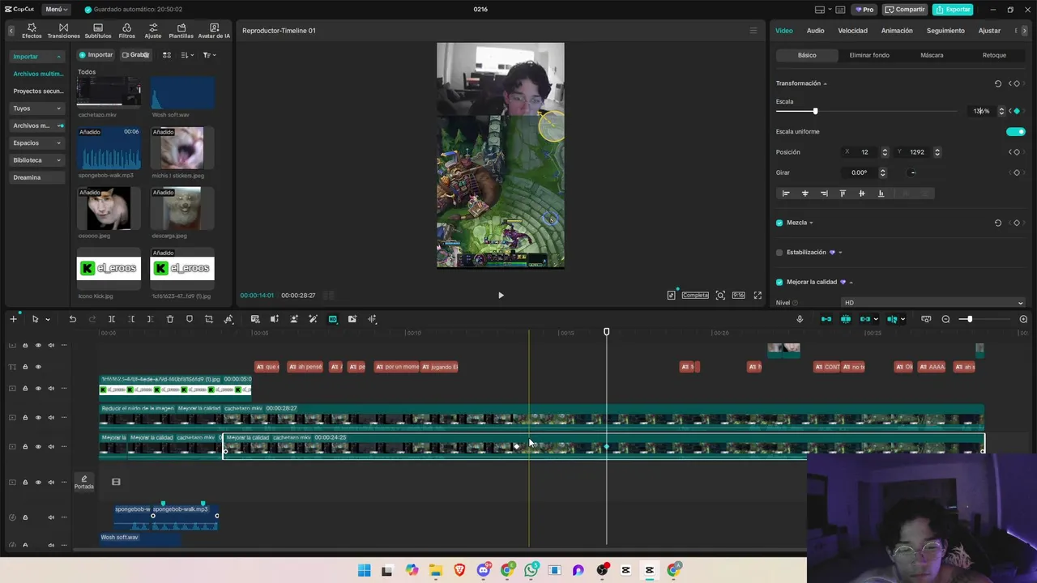Hide the text track with eye icon
The height and width of the screenshot is (583, 1037).
[38, 367]
